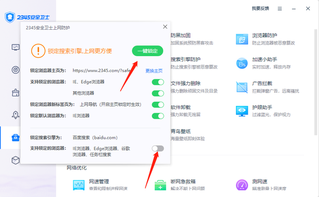Screen dimensions: 319x197
Task: Toggle 锁定浏览器新标签页 switch
Action: 158,104
